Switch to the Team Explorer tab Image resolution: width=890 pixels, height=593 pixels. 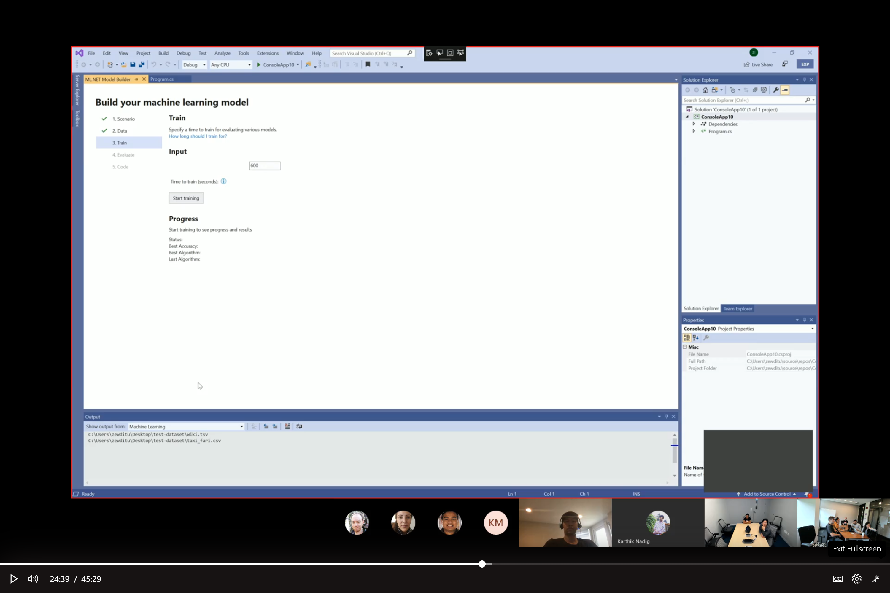(x=738, y=309)
